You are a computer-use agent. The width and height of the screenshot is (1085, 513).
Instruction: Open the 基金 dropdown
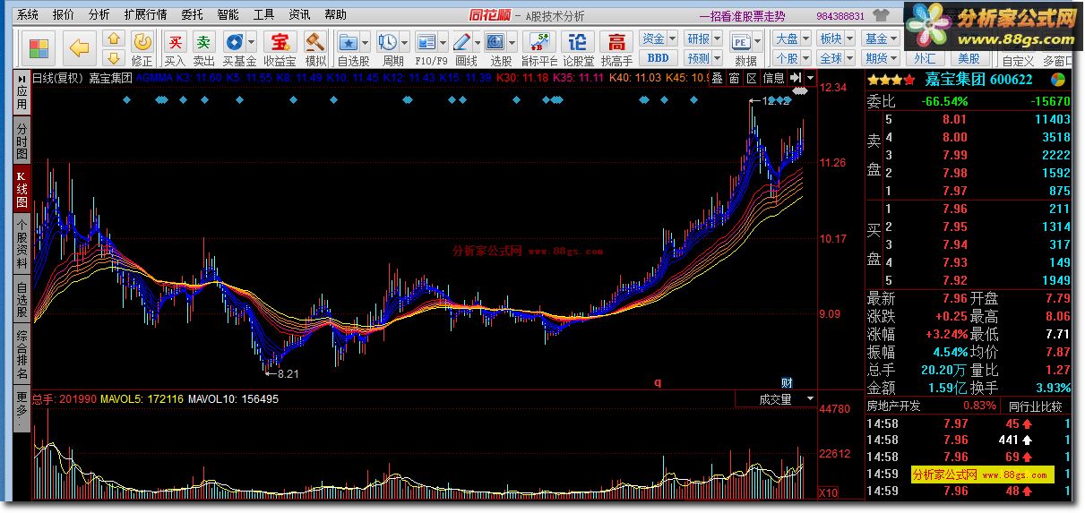tap(880, 38)
